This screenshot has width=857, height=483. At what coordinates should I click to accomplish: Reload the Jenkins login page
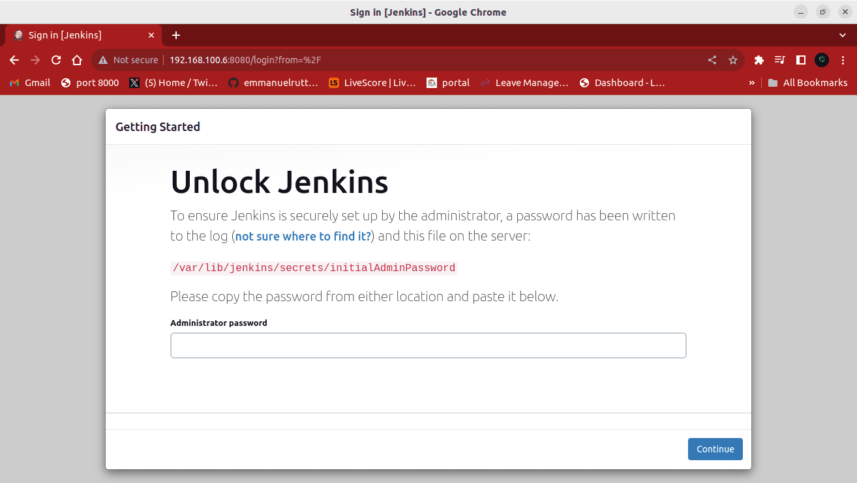click(56, 60)
